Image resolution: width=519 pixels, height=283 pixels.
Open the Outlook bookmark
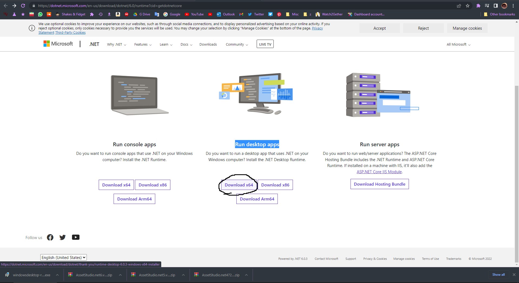tap(226, 14)
